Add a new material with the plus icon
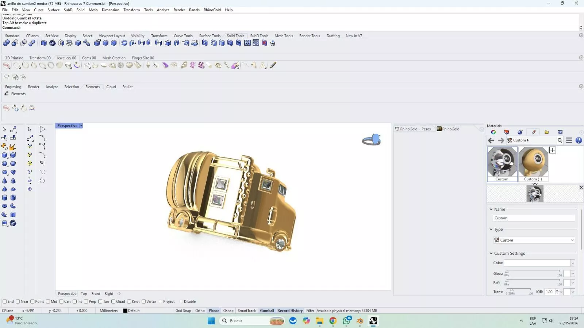The width and height of the screenshot is (584, 328). (x=553, y=150)
